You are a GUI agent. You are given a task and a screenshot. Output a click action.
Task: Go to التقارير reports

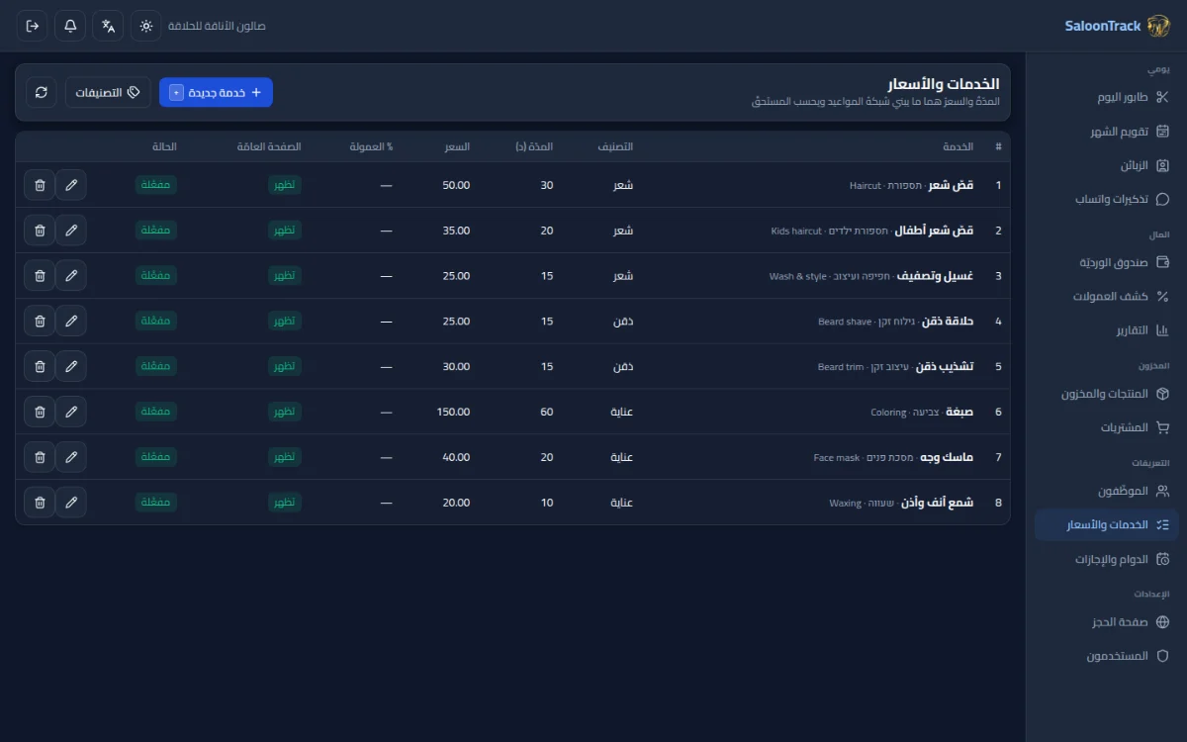pyautogui.click(x=1107, y=330)
